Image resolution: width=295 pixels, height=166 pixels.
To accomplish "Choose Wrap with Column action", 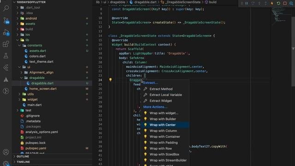I will [163, 131].
